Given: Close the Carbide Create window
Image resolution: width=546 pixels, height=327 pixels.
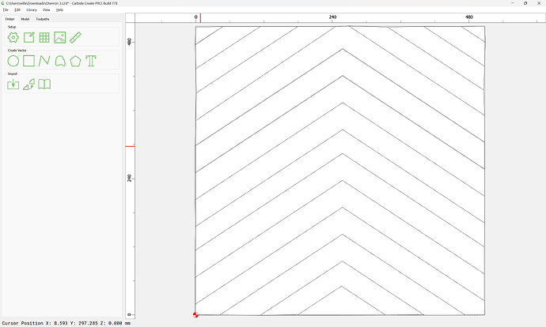Looking at the screenshot, I should pos(539,3).
